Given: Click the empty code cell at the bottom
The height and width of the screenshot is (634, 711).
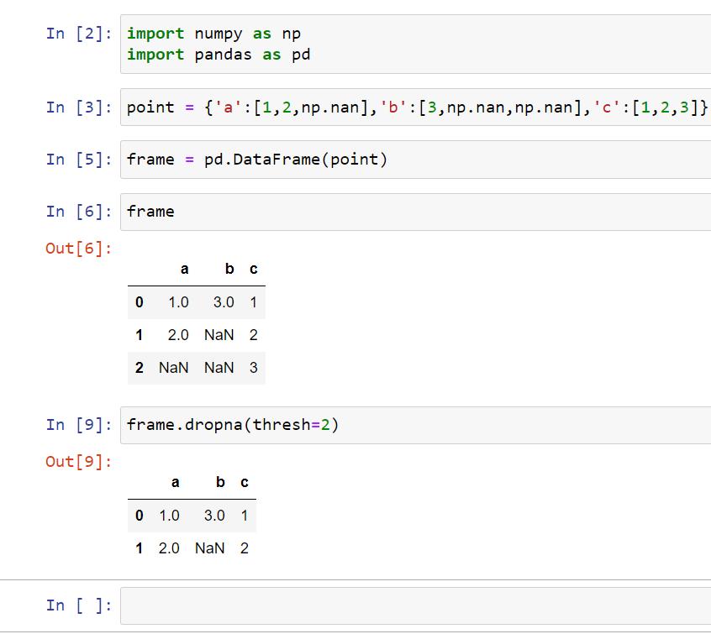Looking at the screenshot, I should (x=415, y=605).
